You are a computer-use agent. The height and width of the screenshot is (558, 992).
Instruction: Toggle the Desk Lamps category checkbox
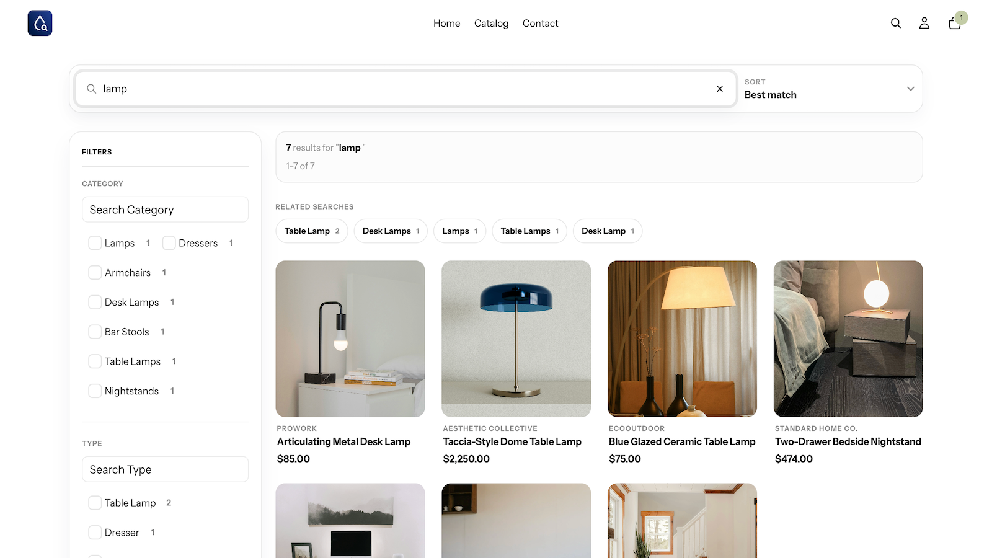point(95,302)
